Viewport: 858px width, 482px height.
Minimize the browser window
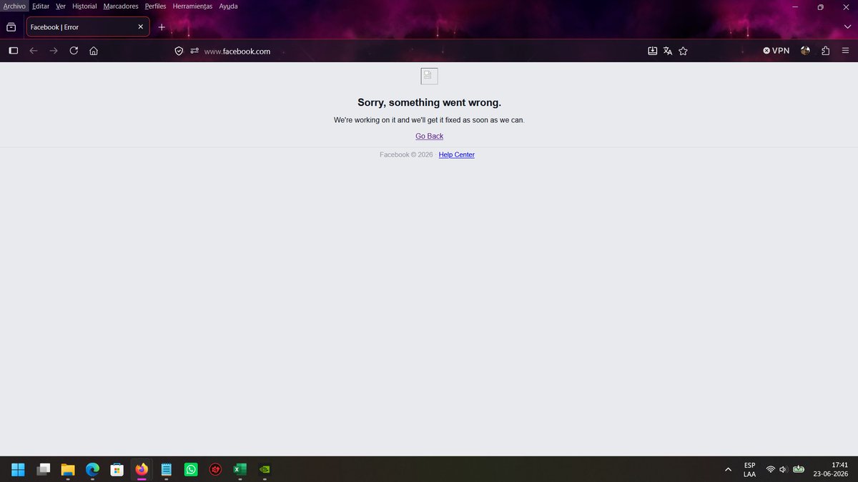pyautogui.click(x=794, y=6)
